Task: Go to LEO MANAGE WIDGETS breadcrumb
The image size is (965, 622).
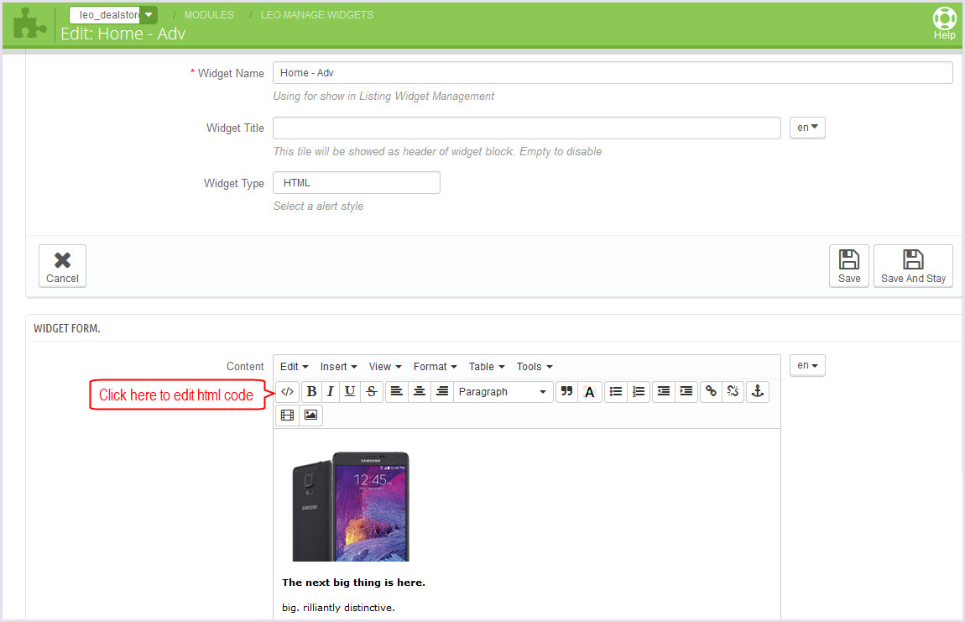Action: [317, 15]
